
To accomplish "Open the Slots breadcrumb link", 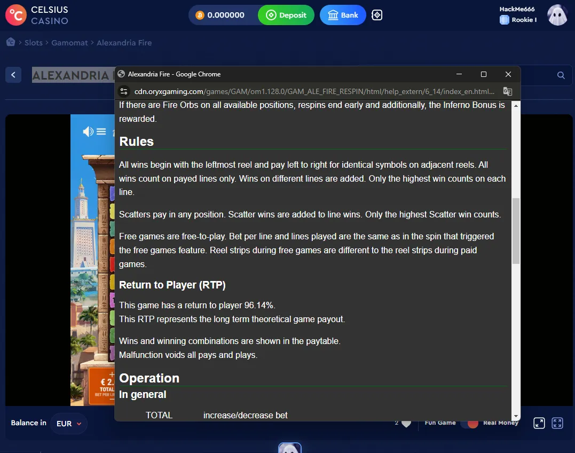I will (x=34, y=43).
